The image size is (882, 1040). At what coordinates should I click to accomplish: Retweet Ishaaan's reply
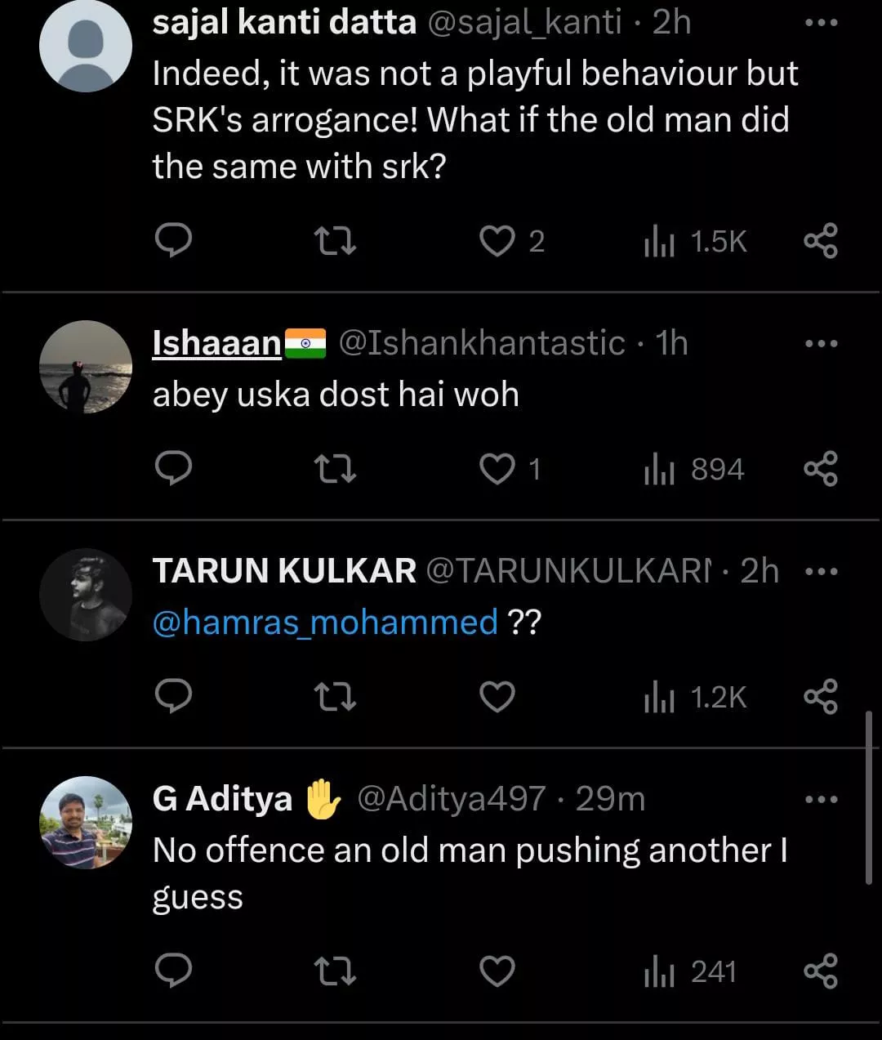pos(335,469)
